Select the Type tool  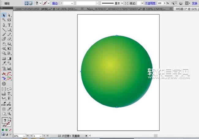coord(9,25)
